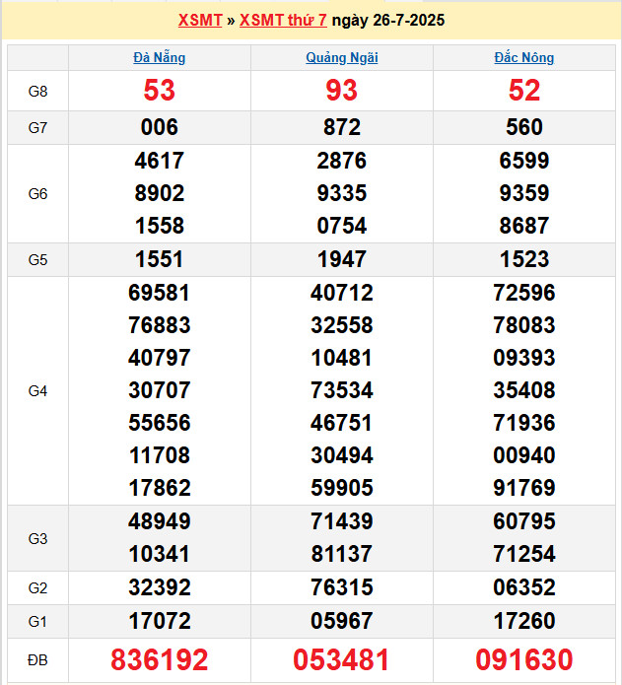Select Quảng Ngãi G8 result 93

point(342,91)
